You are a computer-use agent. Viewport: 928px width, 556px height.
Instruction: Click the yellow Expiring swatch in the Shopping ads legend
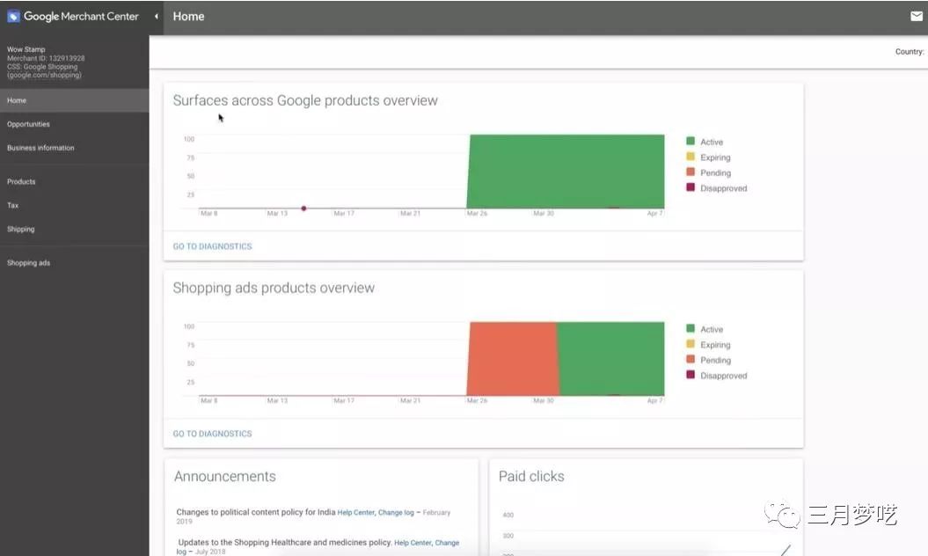[691, 345]
